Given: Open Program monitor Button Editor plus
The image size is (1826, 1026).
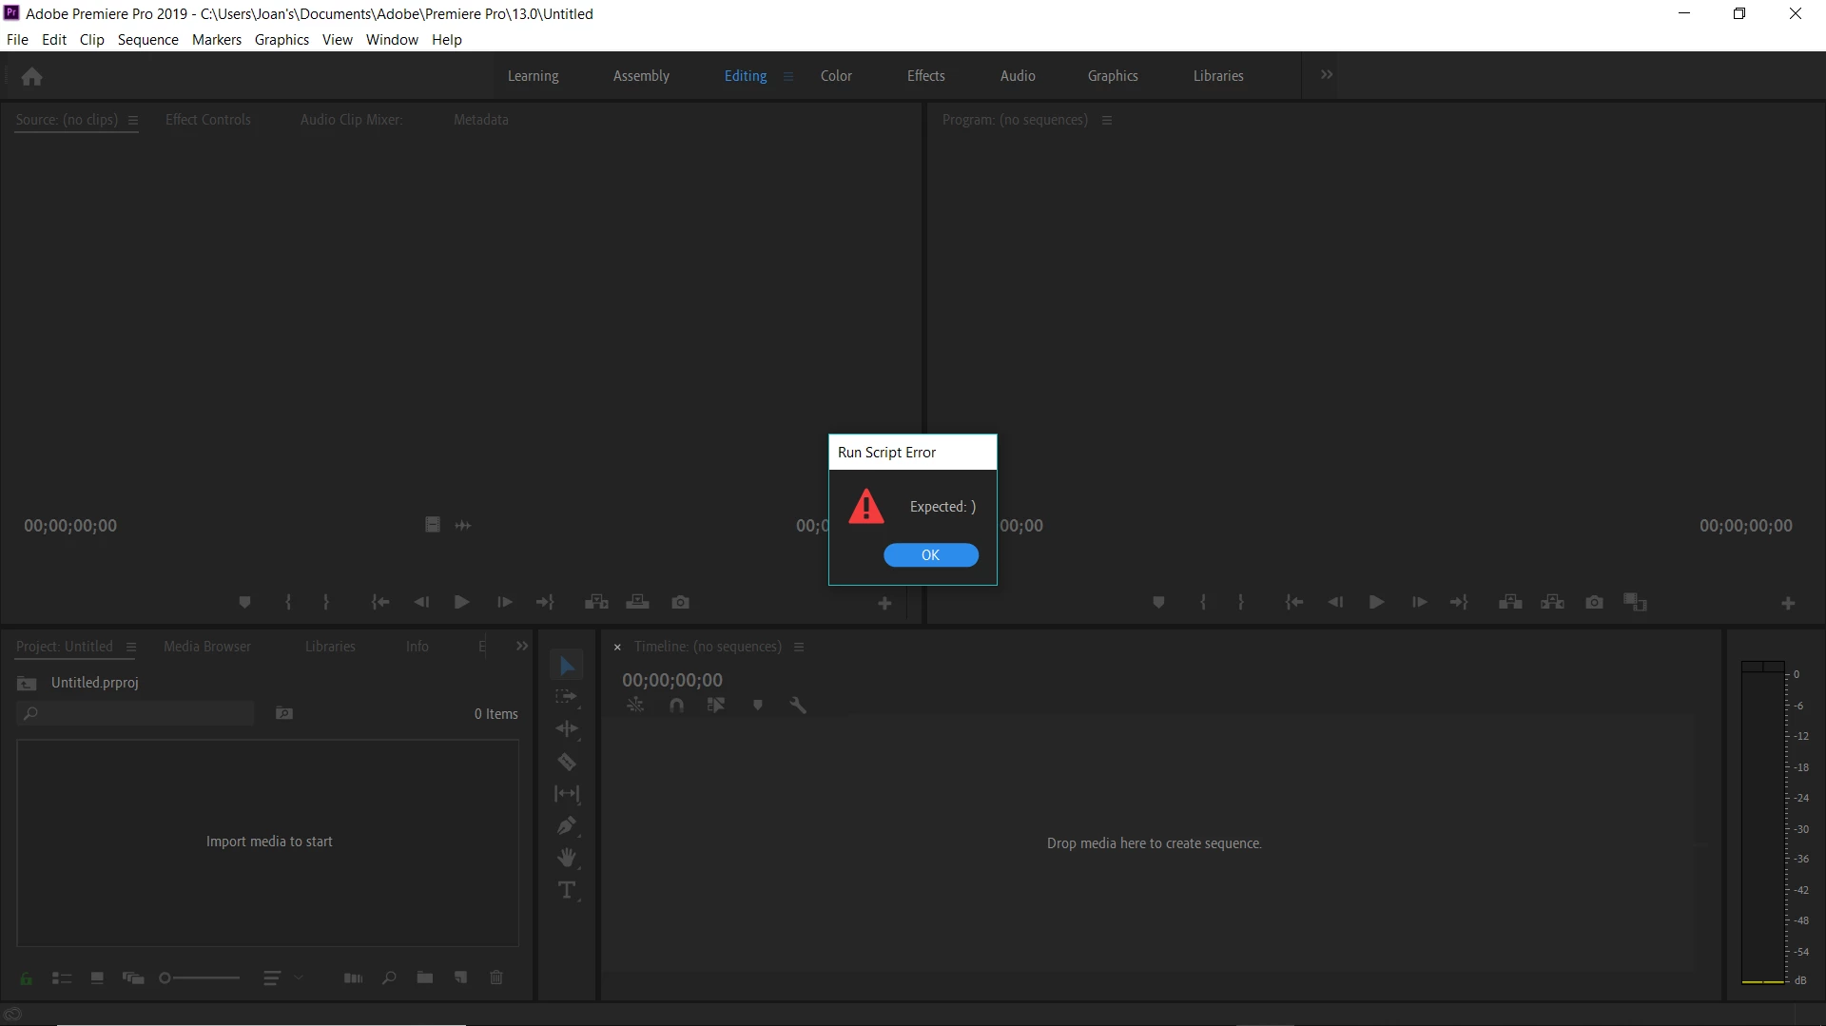Looking at the screenshot, I should click(1788, 604).
